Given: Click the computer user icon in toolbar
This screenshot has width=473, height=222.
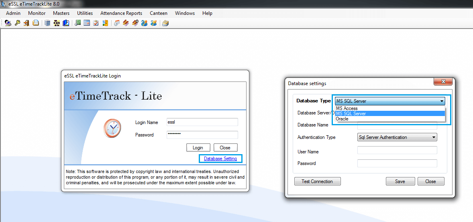Looking at the screenshot, I should point(8,23).
